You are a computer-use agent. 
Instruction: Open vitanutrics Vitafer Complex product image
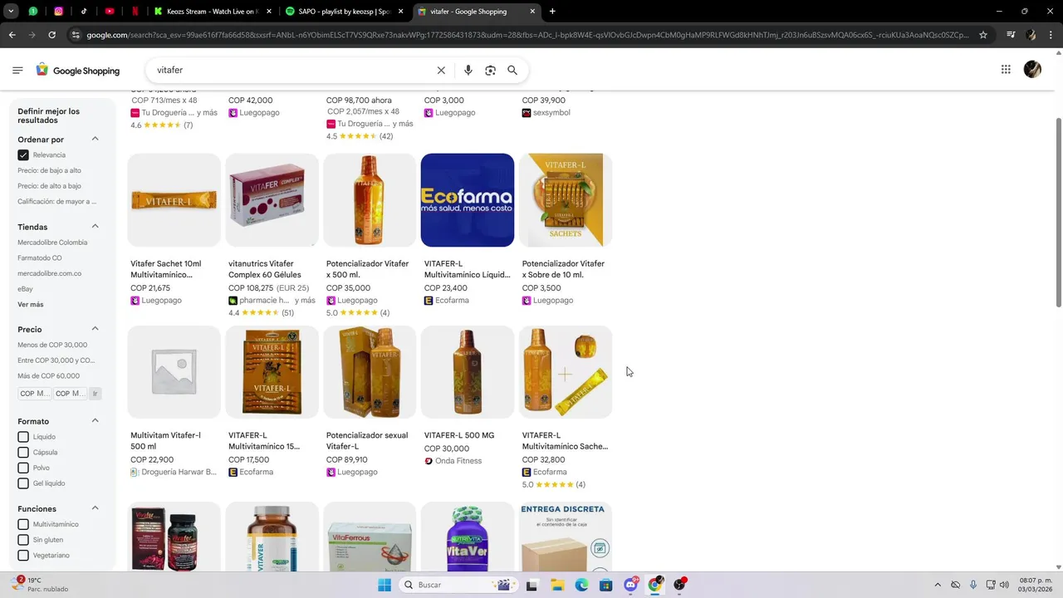click(272, 200)
